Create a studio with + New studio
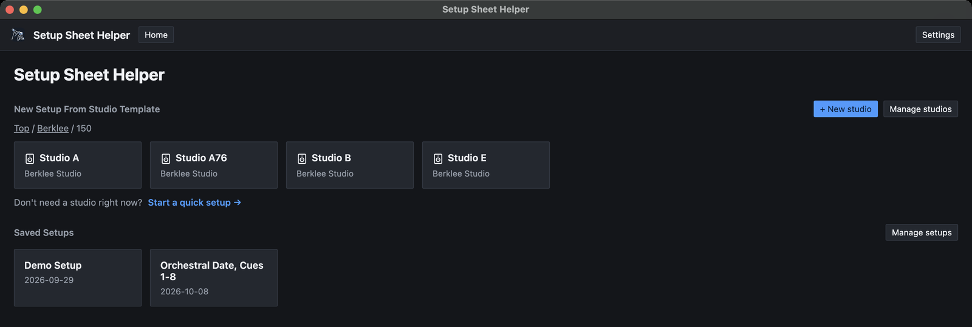Image resolution: width=972 pixels, height=327 pixels. pyautogui.click(x=846, y=109)
